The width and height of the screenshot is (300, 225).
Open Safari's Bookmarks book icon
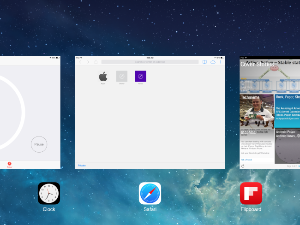(204, 62)
